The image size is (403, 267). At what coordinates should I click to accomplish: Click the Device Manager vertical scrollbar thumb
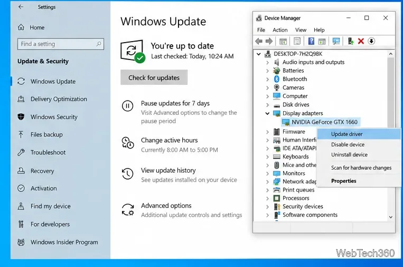pos(391,92)
